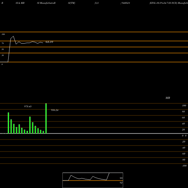Click the RSI axis label 50
This screenshot has height=188, width=188.
(3, 49)
